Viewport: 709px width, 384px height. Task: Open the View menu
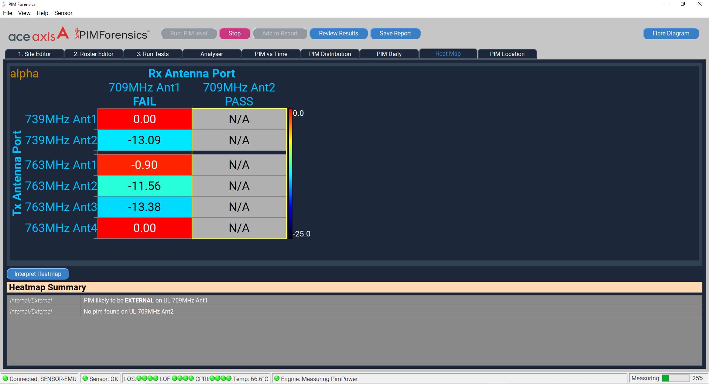24,13
